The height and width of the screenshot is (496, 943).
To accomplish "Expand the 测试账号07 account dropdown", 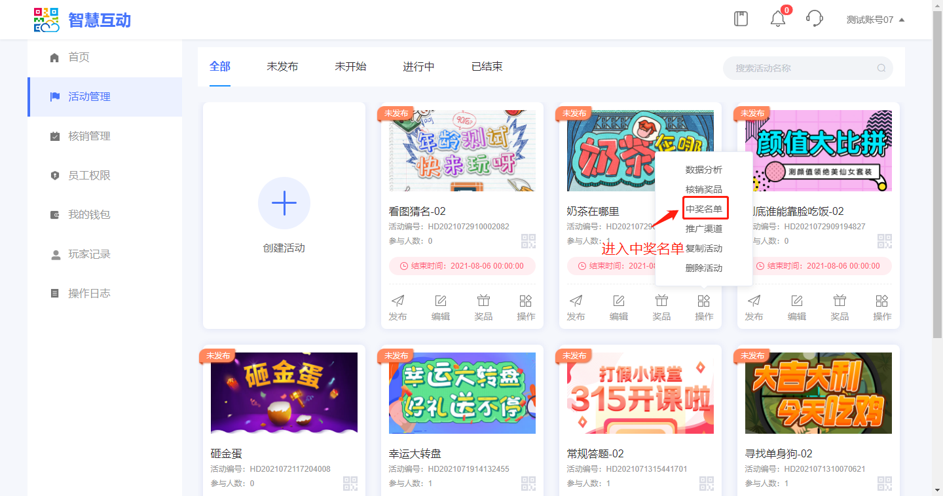I will click(x=875, y=20).
